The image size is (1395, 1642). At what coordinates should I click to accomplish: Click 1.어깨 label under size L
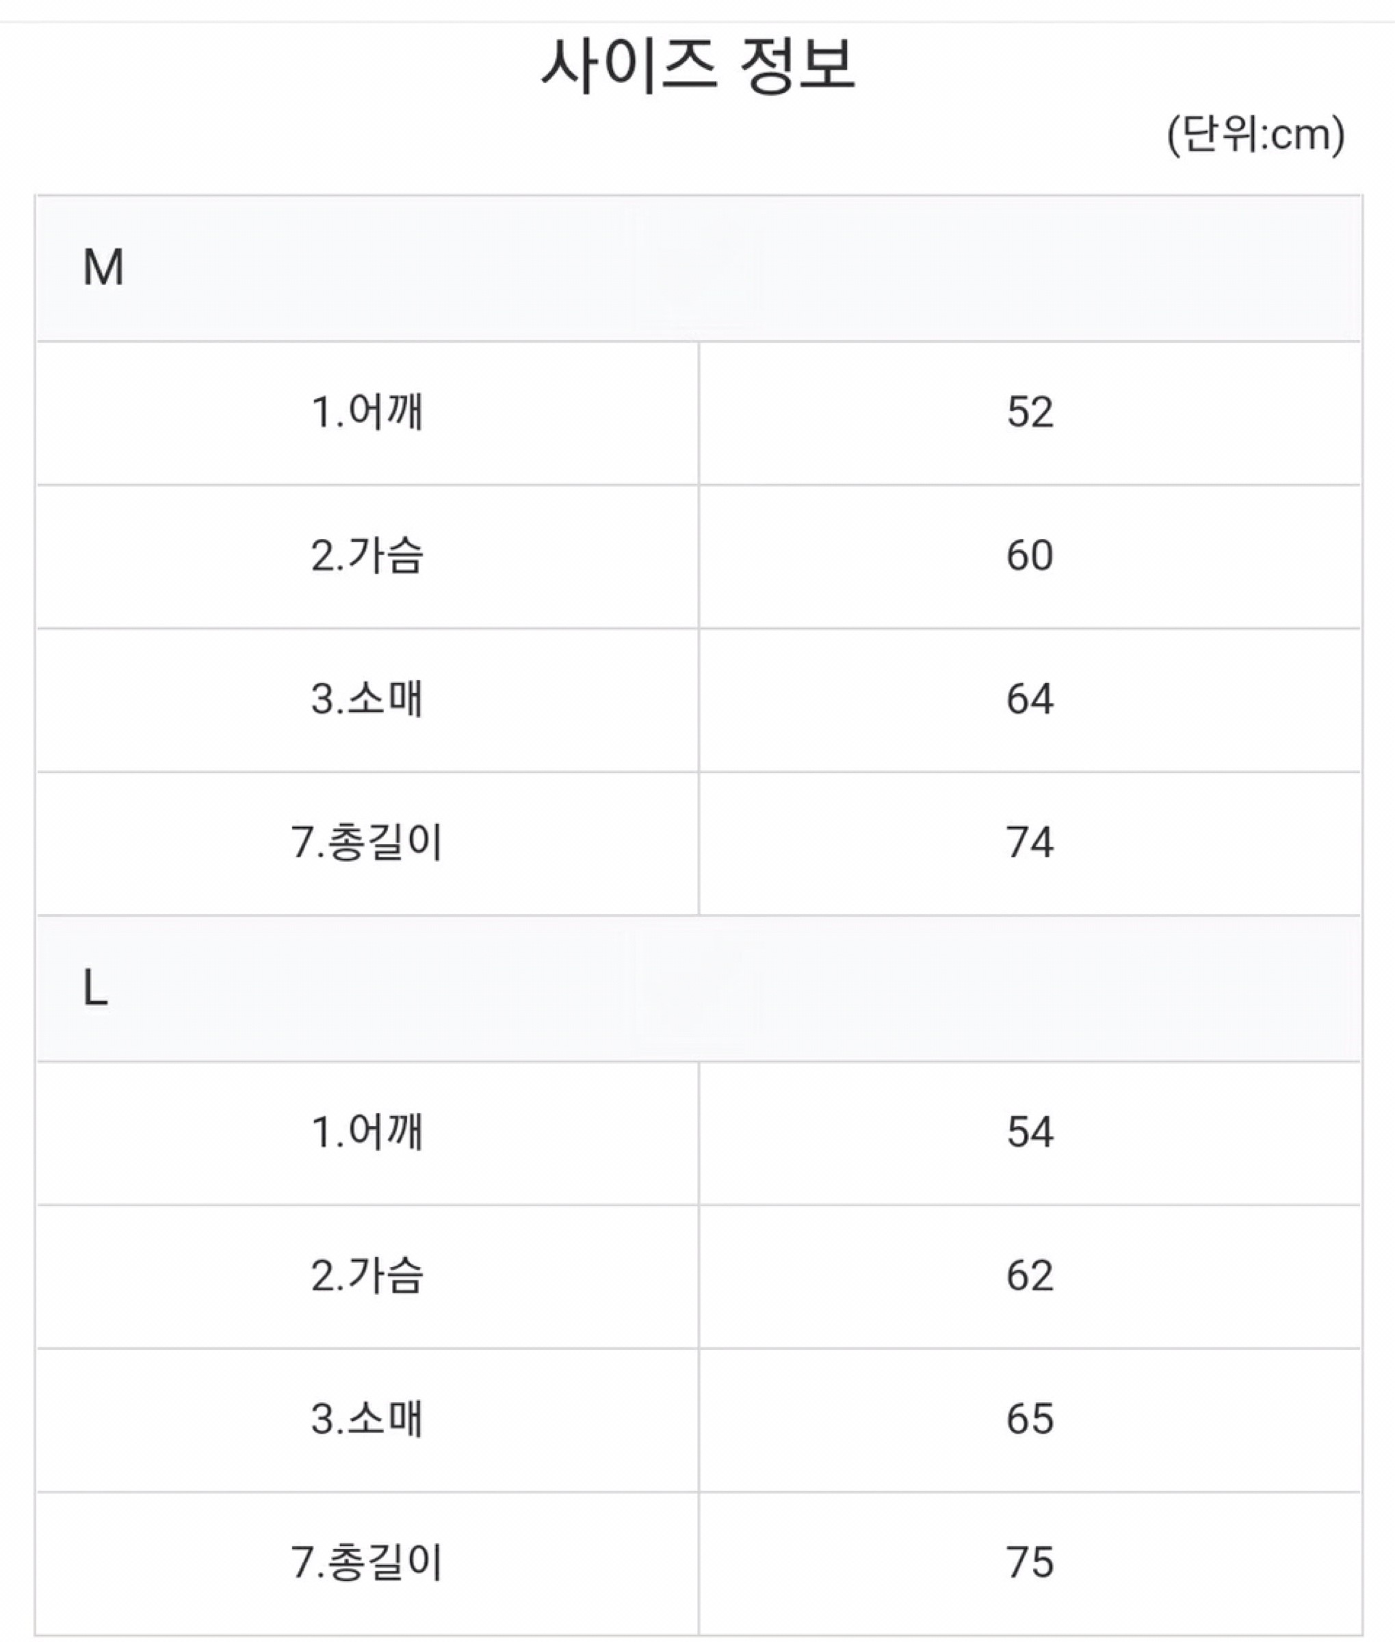(x=367, y=1132)
